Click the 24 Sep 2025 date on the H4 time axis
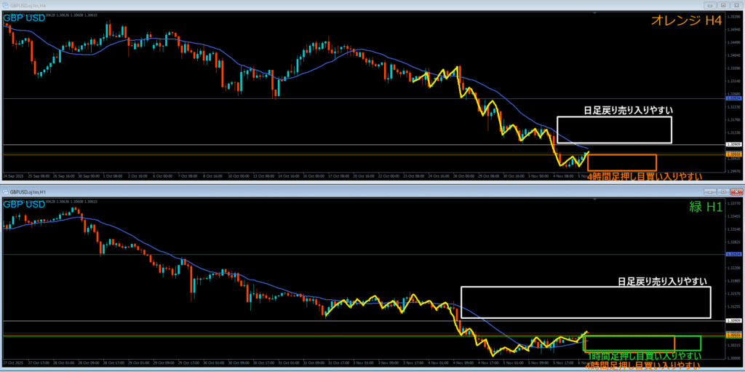Image resolution: width=745 pixels, height=372 pixels. 12,175
